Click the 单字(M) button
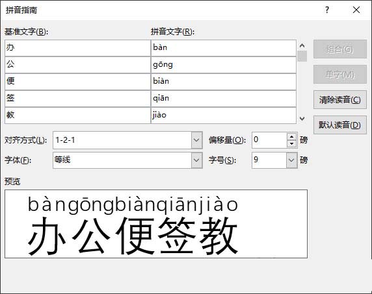 tap(340, 75)
